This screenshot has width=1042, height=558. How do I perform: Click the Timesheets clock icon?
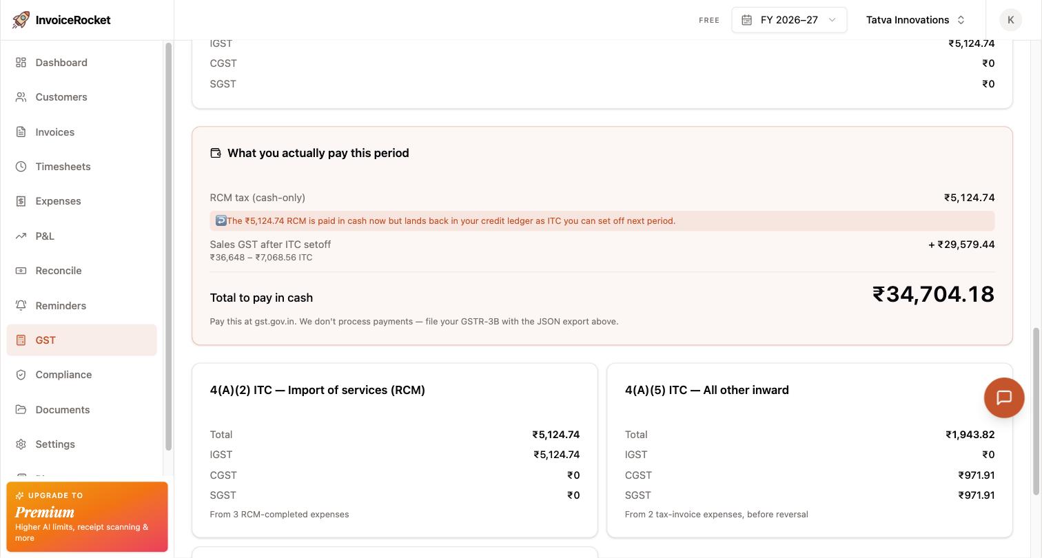tap(21, 167)
